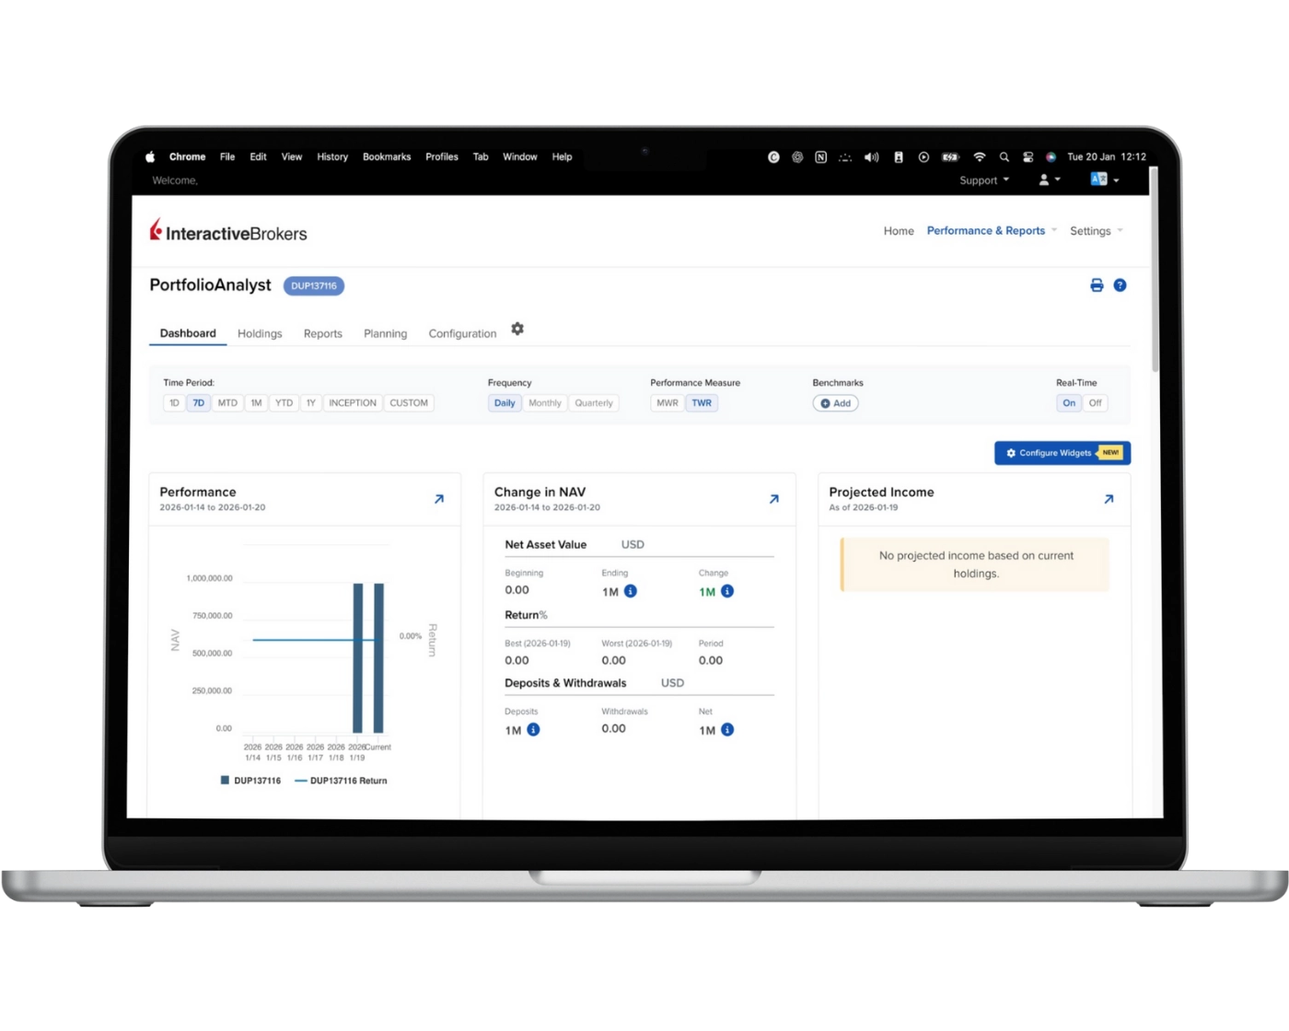Click the Configure Widgets button

point(1061,452)
